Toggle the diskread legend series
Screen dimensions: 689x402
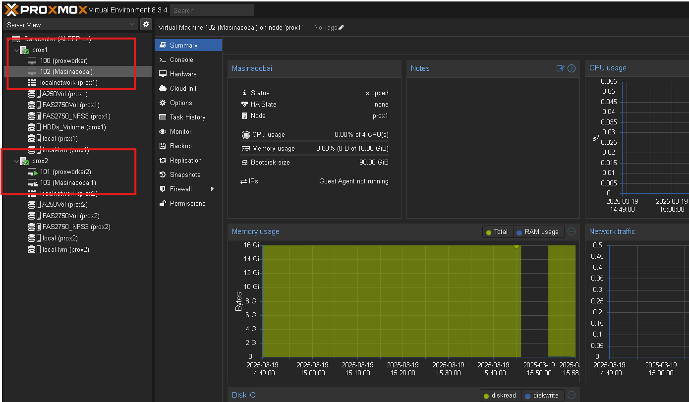pyautogui.click(x=500, y=395)
